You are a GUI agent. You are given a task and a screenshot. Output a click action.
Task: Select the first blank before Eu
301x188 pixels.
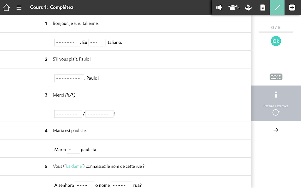pyautogui.click(x=67, y=42)
